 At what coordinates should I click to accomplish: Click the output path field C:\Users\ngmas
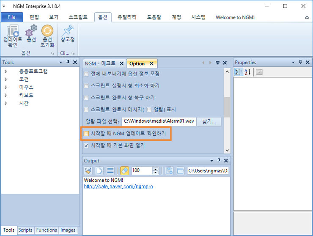(208, 171)
